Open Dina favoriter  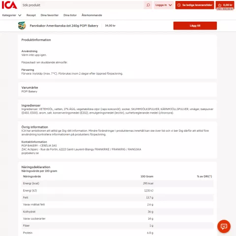[50, 15]
